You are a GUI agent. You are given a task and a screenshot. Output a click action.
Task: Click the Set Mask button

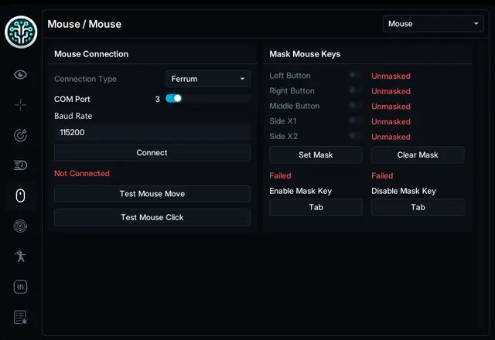pyautogui.click(x=316, y=155)
